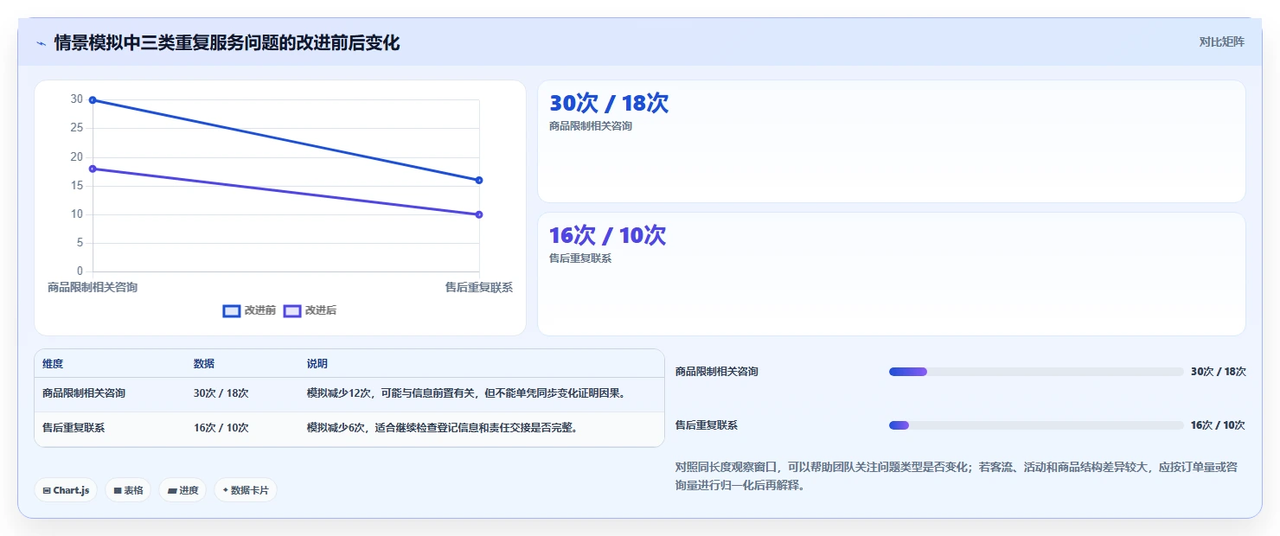The height and width of the screenshot is (536, 1280).
Task: Click the 数据 table column header
Action: (204, 364)
